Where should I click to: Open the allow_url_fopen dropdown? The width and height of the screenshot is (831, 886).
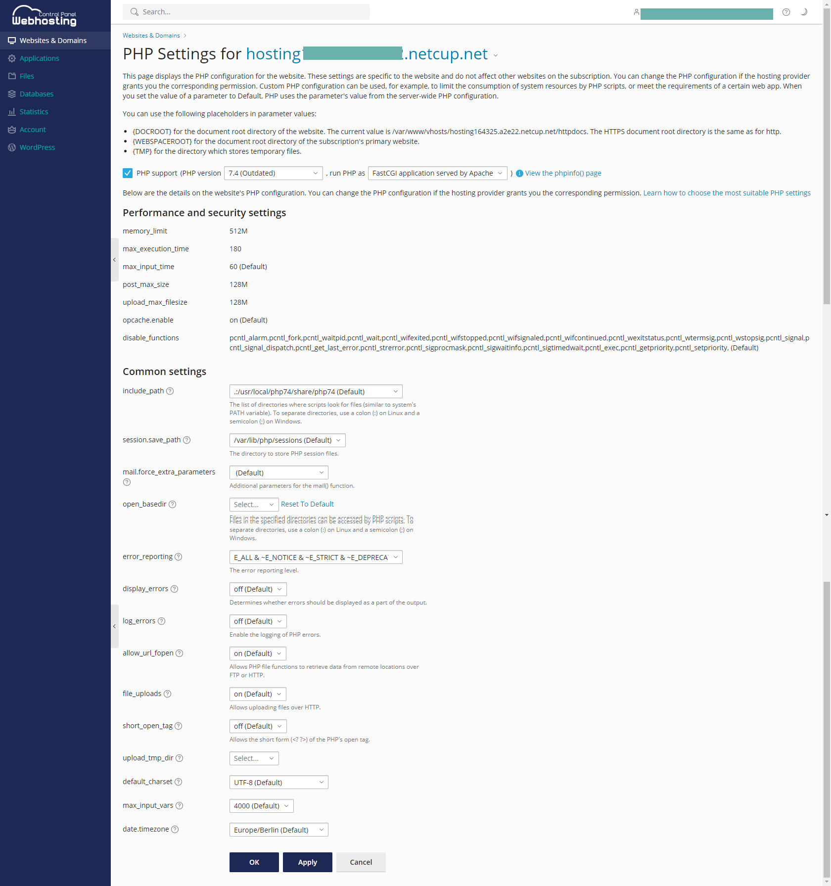tap(258, 653)
